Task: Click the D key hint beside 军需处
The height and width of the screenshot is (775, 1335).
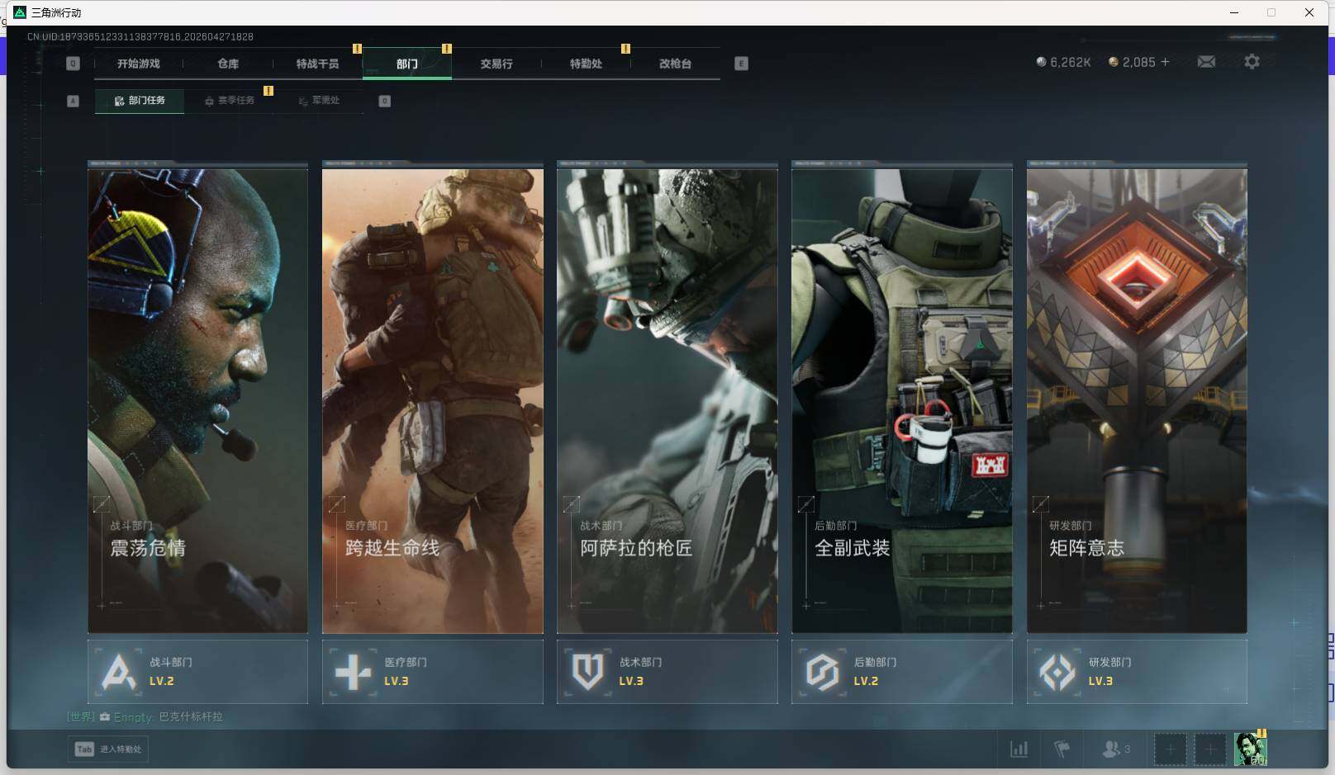Action: (384, 101)
